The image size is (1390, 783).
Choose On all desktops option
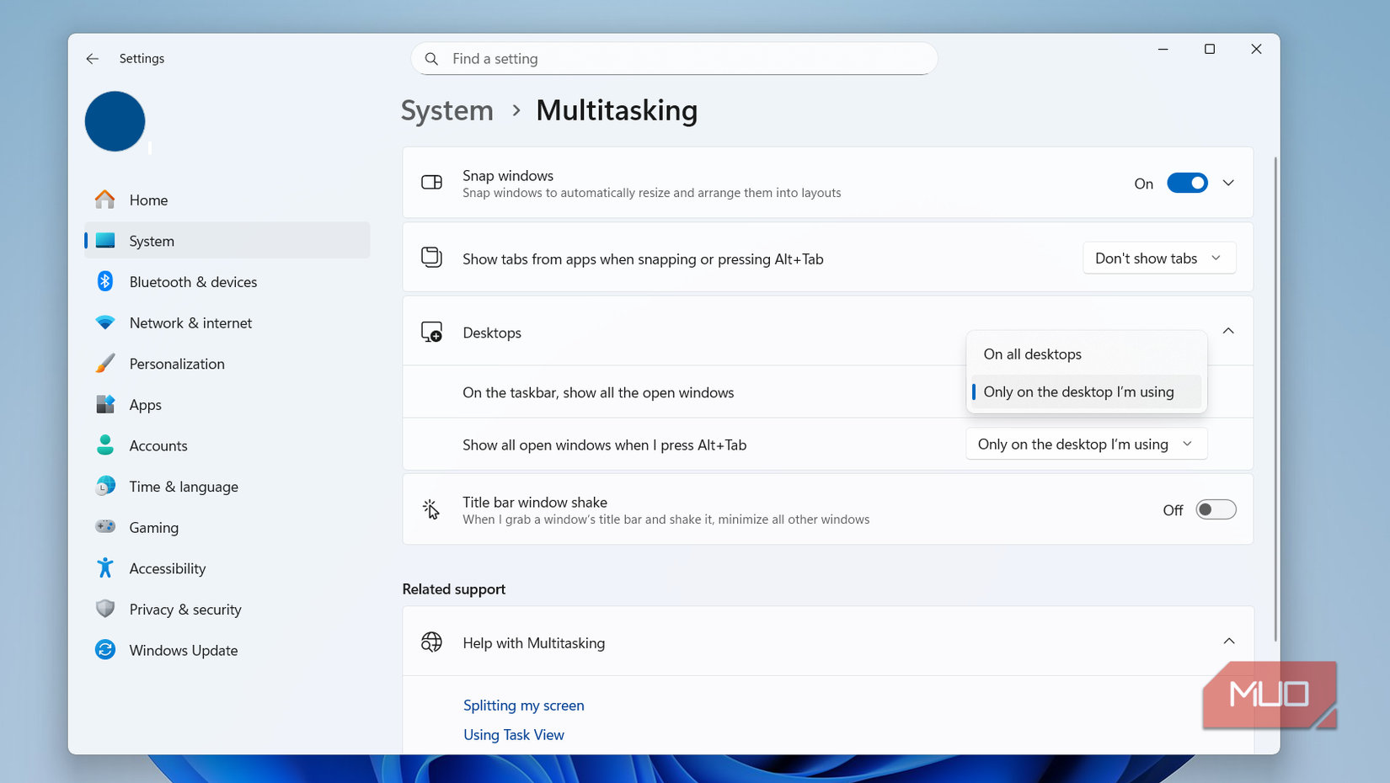[x=1086, y=354]
